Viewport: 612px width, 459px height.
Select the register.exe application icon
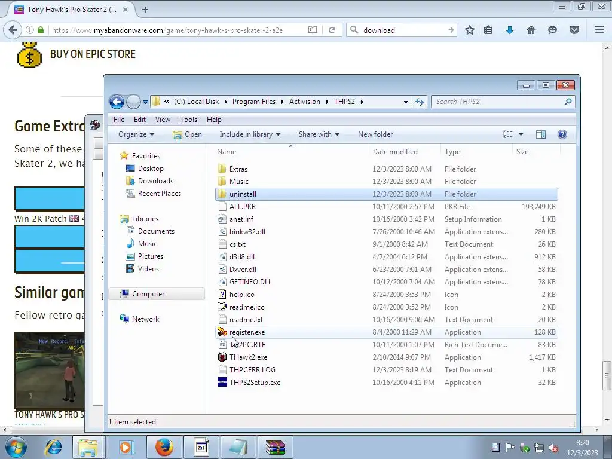coord(222,332)
